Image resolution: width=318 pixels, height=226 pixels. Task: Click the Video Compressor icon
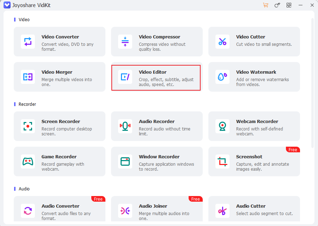(125, 42)
